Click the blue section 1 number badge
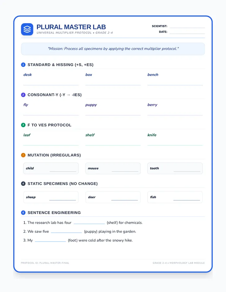226x292 pixels. click(23, 65)
